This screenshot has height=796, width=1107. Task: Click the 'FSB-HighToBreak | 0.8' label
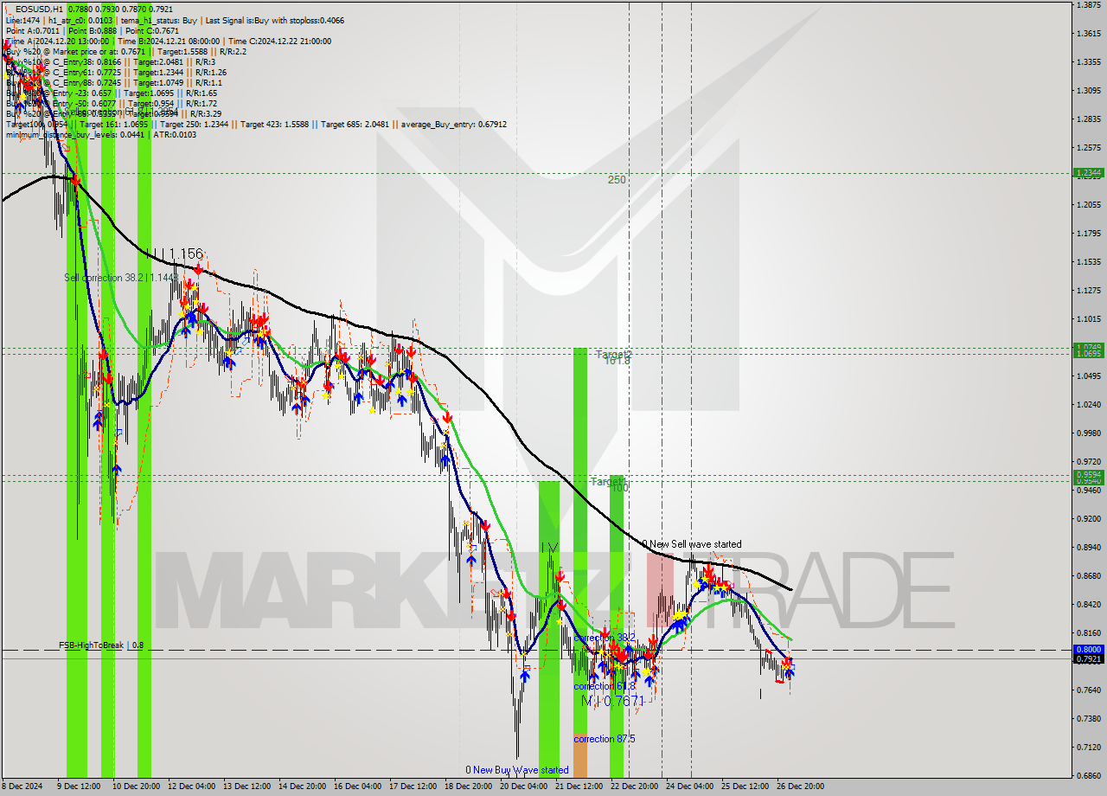[x=101, y=645]
